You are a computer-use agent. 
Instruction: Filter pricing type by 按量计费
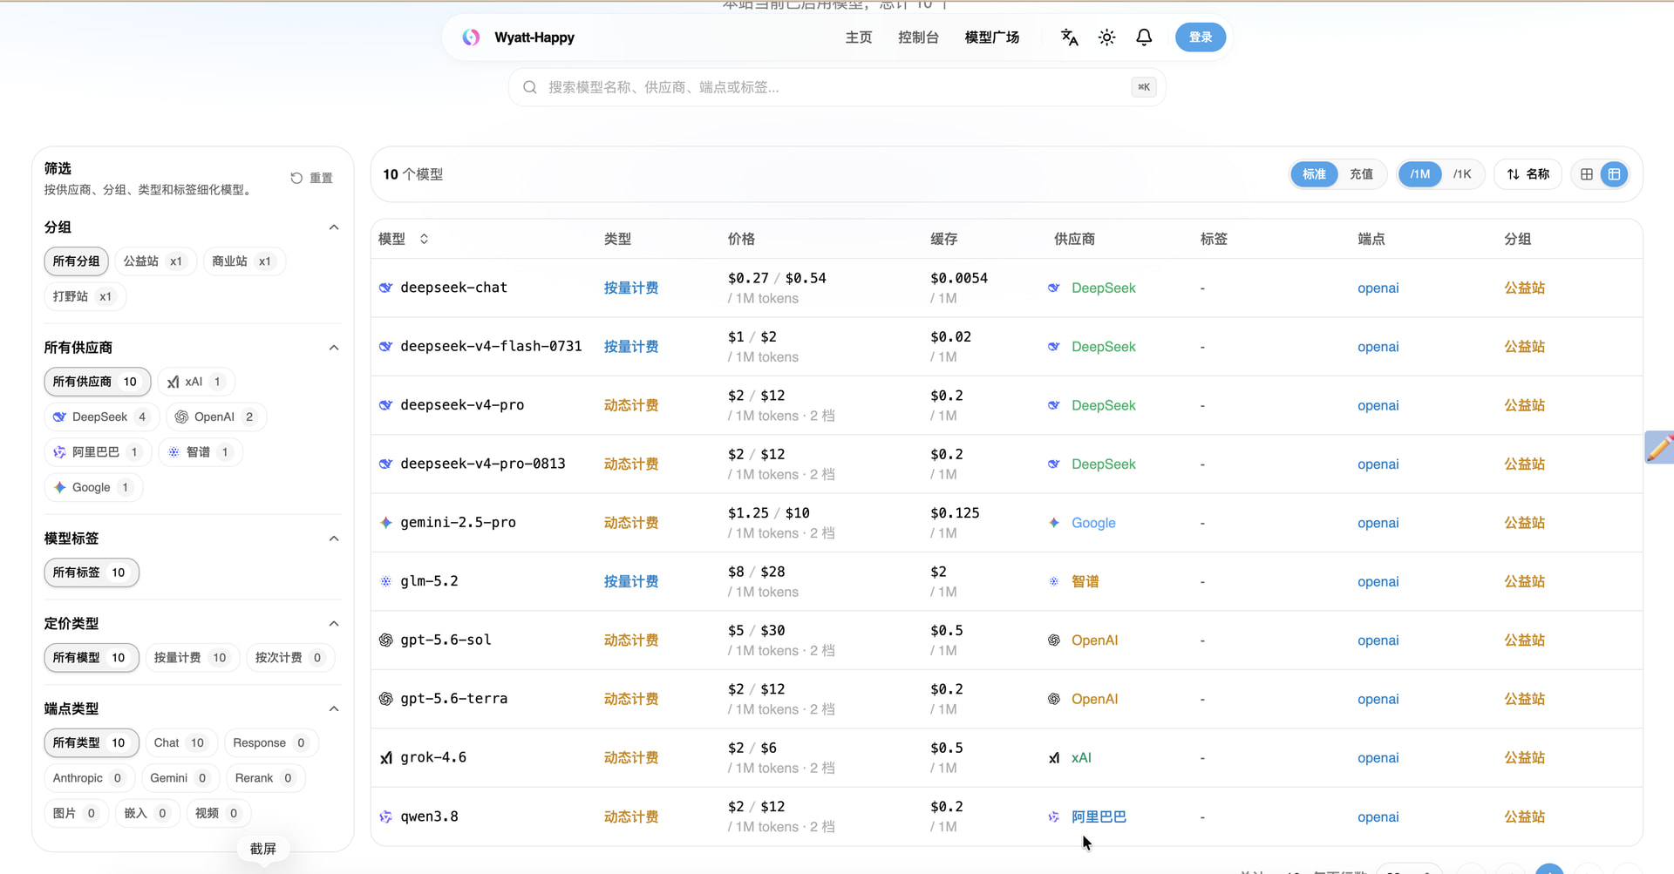(191, 658)
